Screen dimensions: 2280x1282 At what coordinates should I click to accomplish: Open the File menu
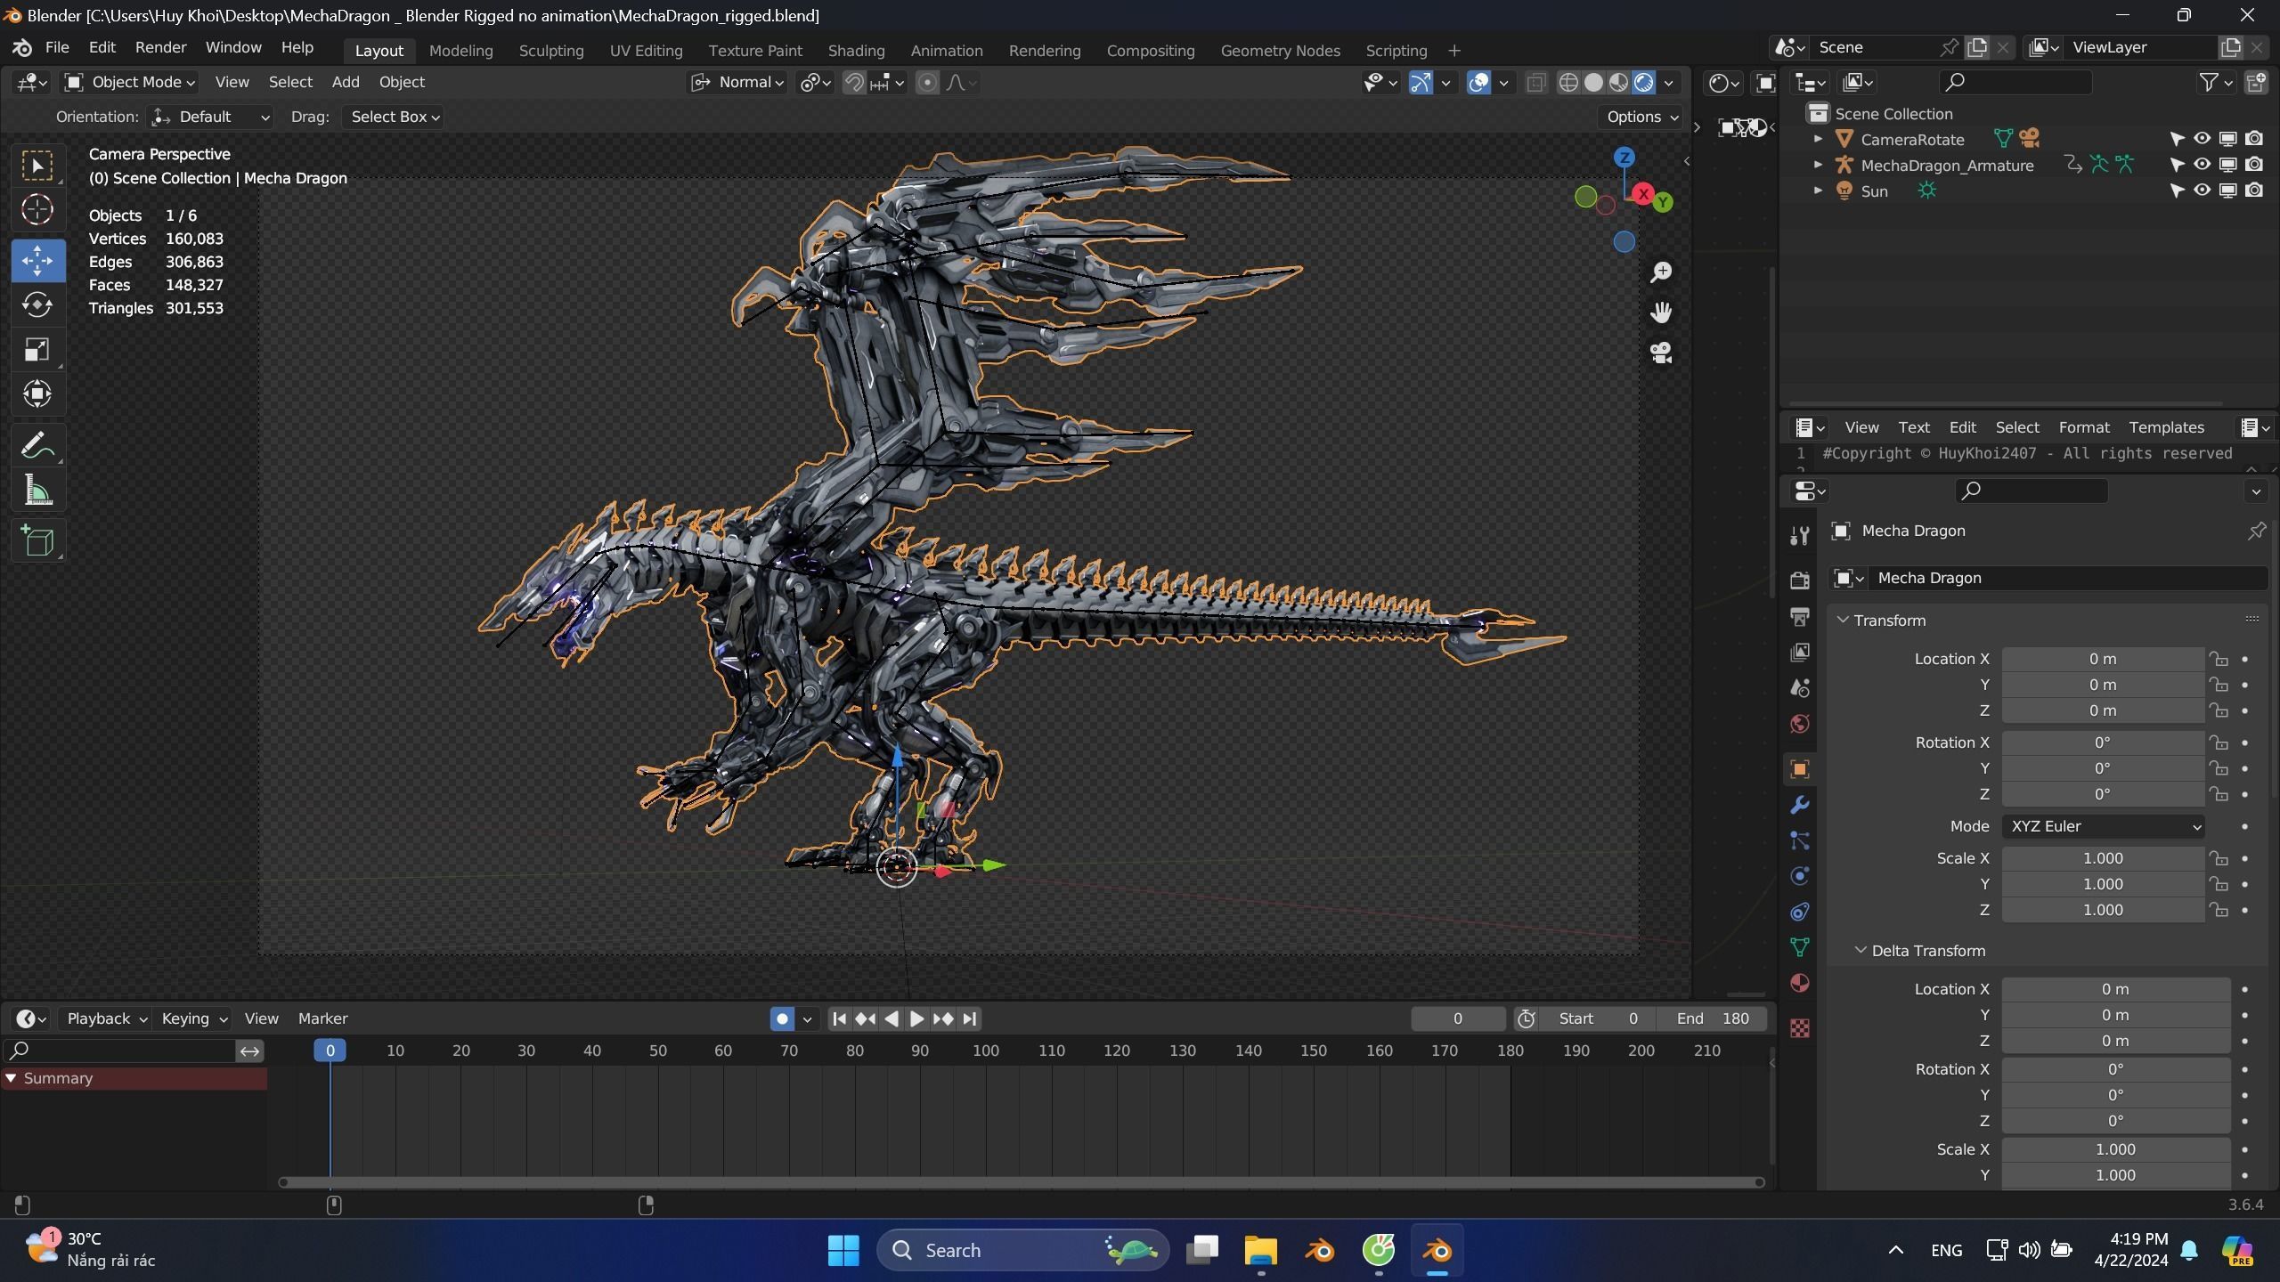57,47
